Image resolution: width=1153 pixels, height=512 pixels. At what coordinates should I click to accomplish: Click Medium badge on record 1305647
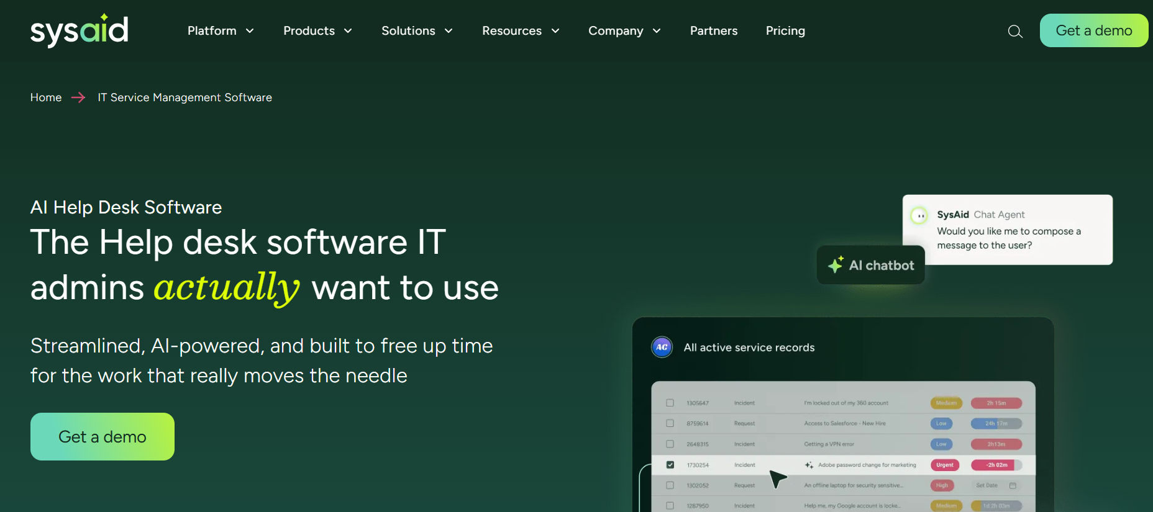pos(946,403)
